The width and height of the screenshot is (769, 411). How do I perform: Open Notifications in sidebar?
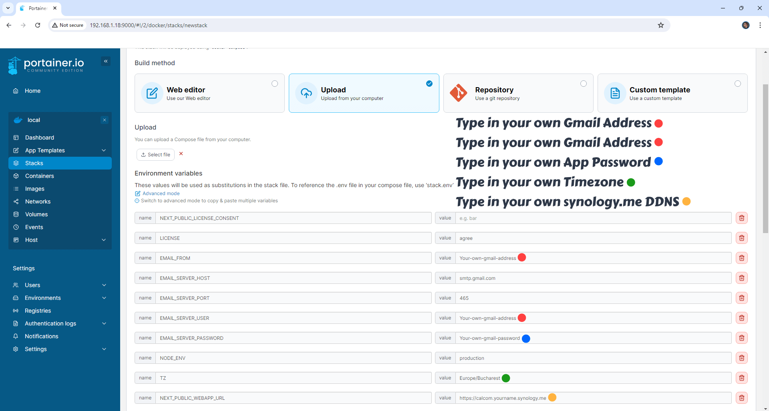[x=60, y=336]
